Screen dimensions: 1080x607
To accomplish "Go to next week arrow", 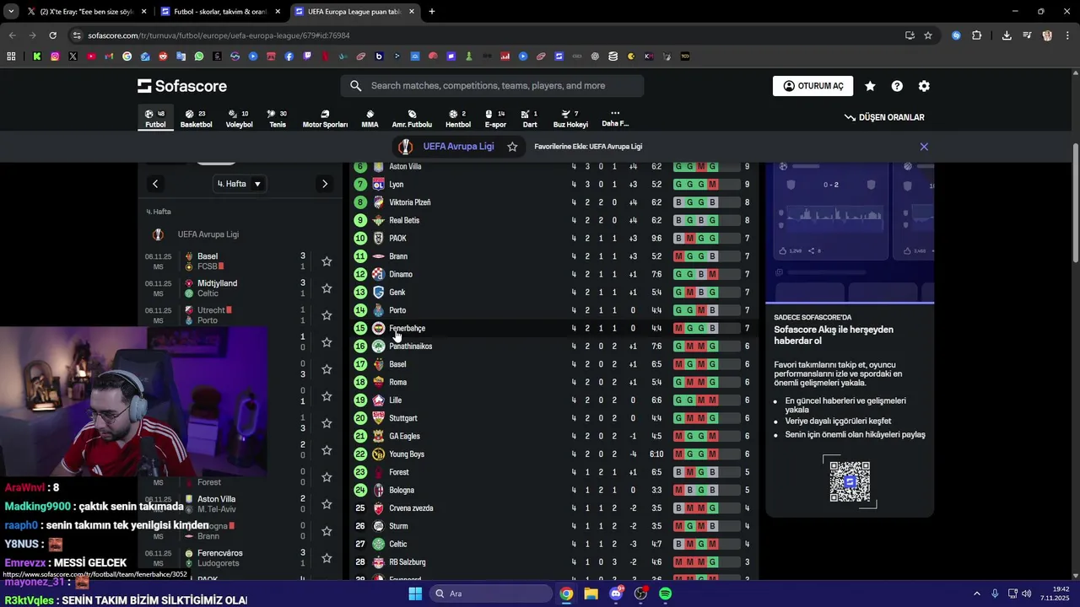I will (325, 184).
